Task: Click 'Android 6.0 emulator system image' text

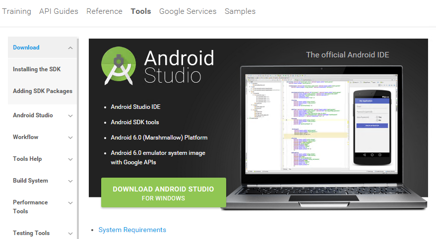Action: [158, 153]
